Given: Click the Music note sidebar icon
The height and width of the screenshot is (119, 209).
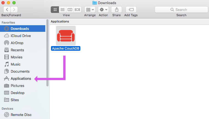Looking at the screenshot, I should click(x=7, y=64).
